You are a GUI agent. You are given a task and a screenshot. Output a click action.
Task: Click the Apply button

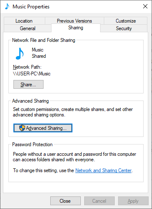point(133,201)
